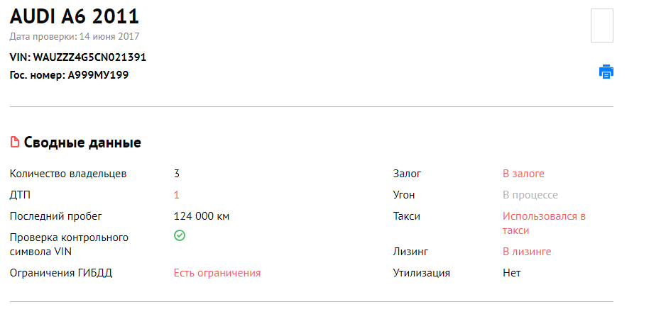
Task: Click the blue print report icon
Action: (x=606, y=72)
